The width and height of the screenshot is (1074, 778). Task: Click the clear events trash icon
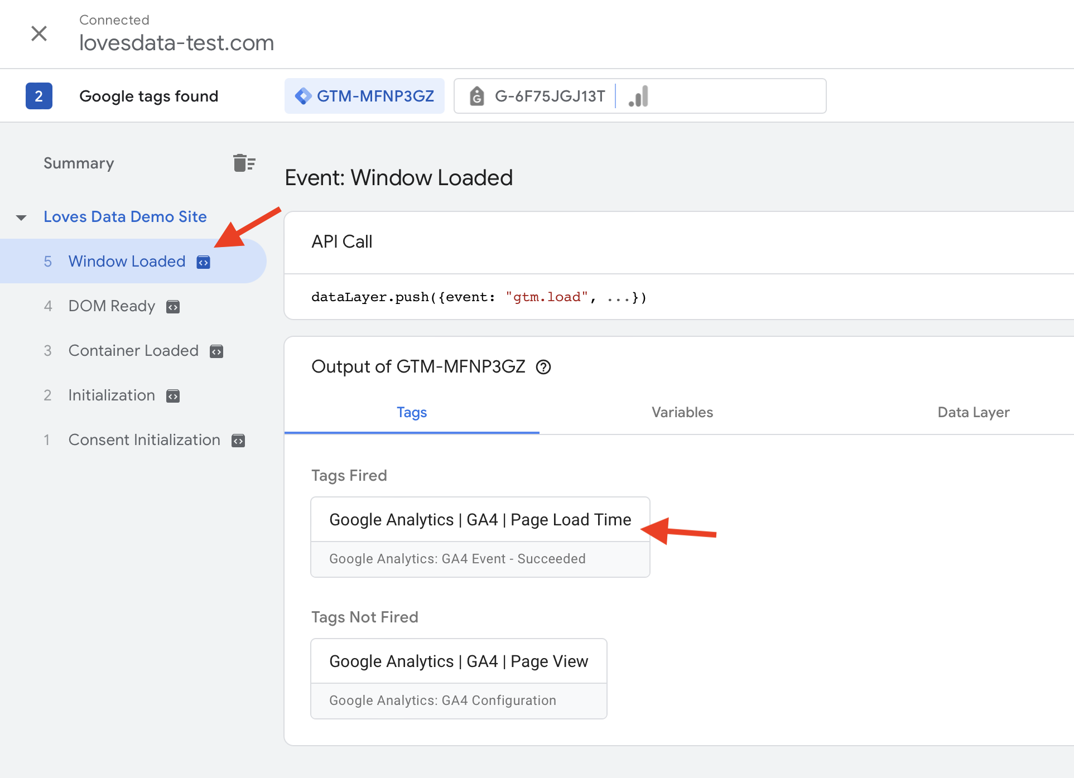pyautogui.click(x=244, y=163)
